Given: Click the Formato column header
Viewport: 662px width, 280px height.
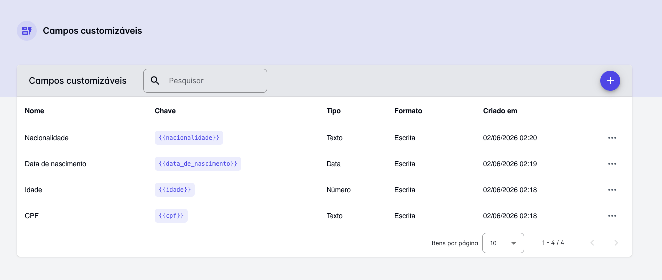Looking at the screenshot, I should 408,111.
